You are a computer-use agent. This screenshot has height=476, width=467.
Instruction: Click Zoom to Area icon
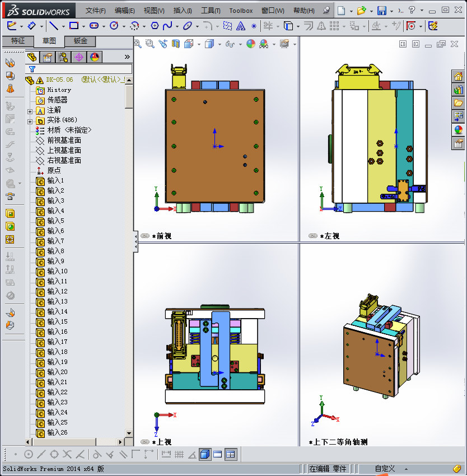point(150,44)
